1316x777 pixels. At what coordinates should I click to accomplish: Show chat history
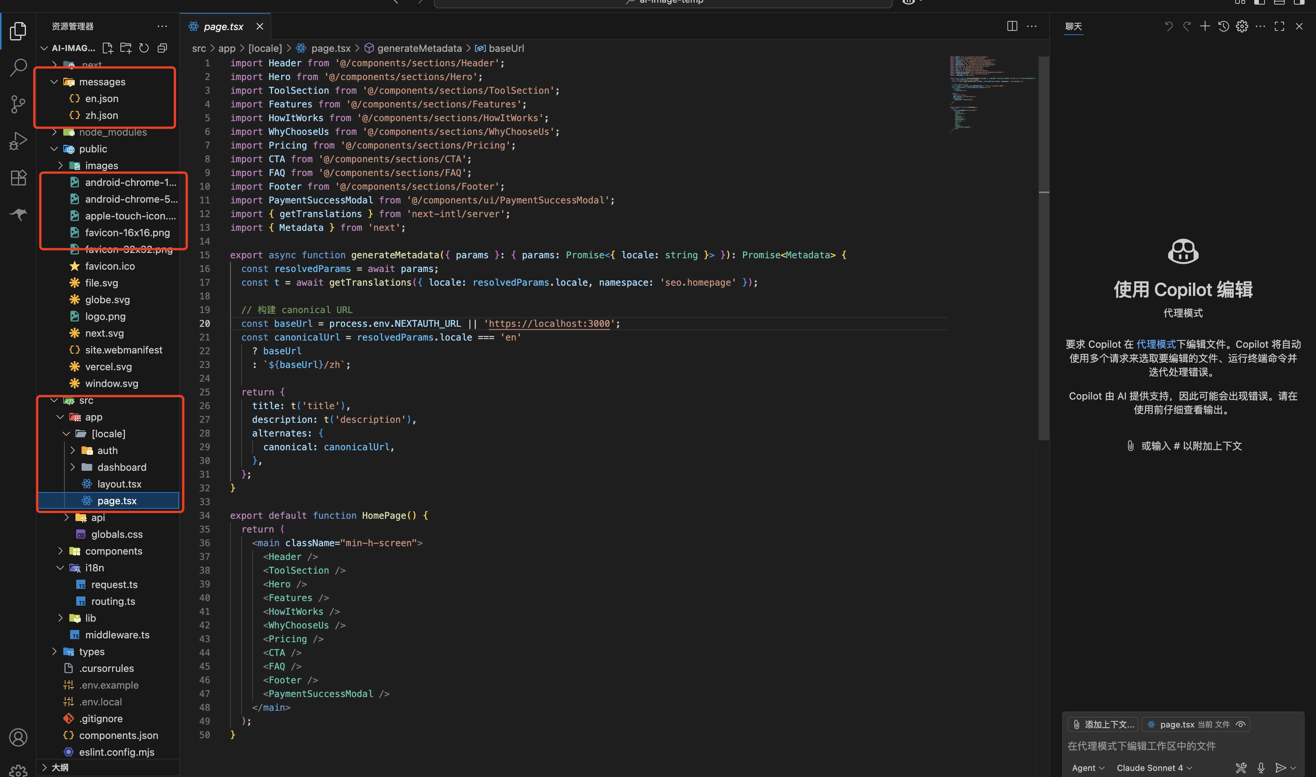pos(1223,26)
